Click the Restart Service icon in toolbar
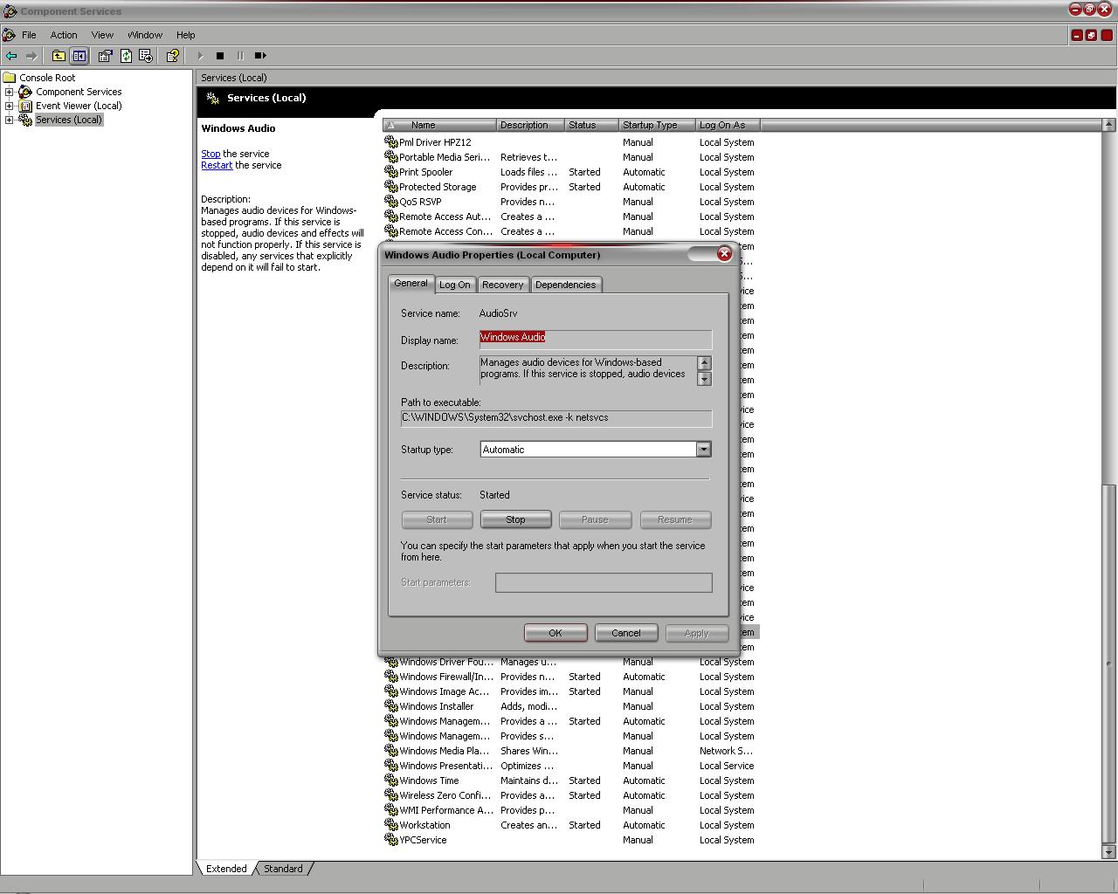Viewport: 1118px width, 894px height. tap(260, 56)
